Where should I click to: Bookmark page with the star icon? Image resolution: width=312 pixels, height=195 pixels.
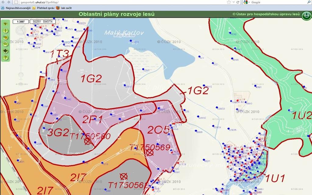[229, 2]
